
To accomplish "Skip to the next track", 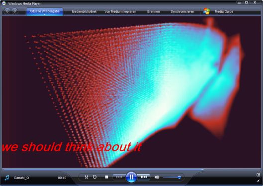I will coord(144,177).
